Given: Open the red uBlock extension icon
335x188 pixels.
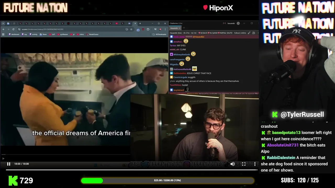Looking at the screenshot, I should [x=143, y=29].
